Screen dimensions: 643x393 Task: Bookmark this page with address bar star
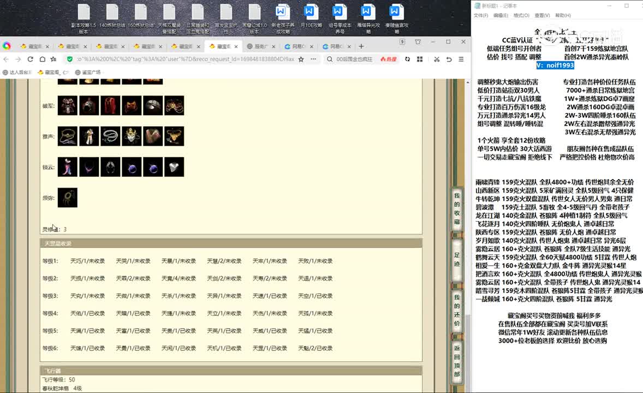click(x=301, y=59)
